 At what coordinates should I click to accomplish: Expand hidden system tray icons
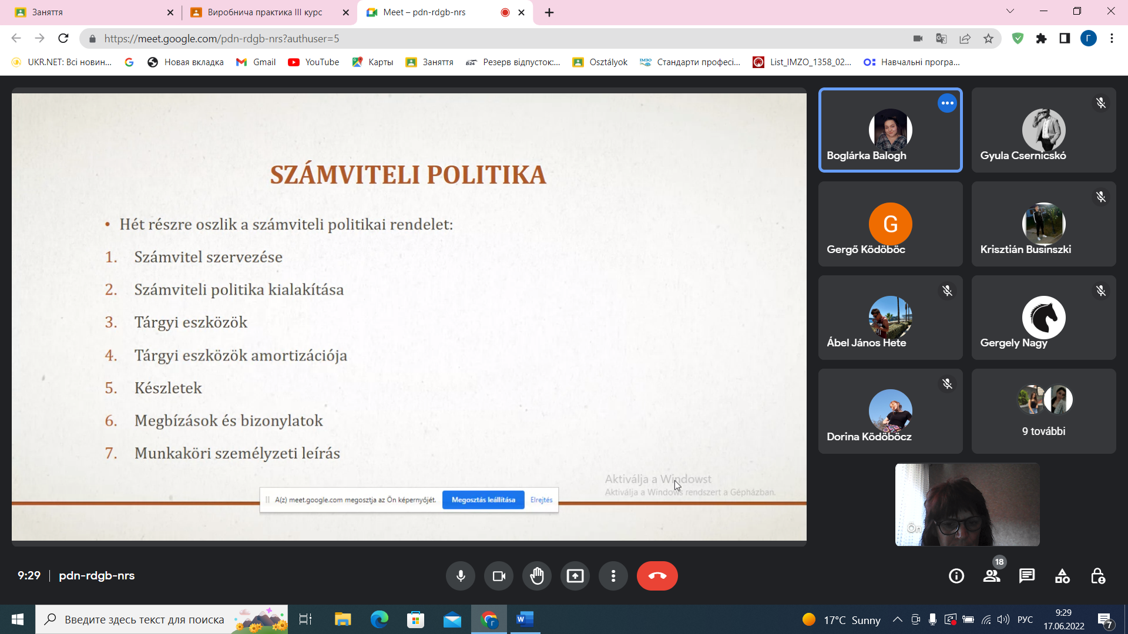(897, 619)
